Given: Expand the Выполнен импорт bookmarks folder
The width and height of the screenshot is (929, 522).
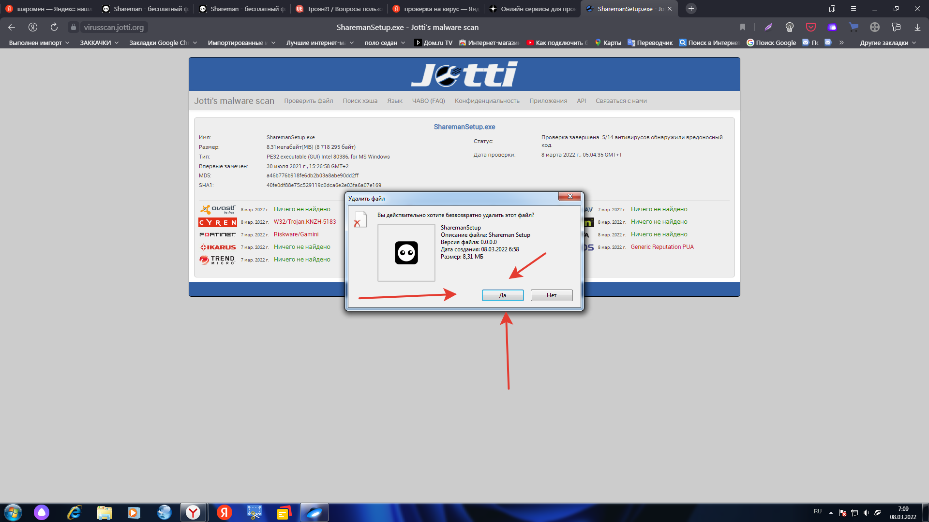Looking at the screenshot, I should coord(39,43).
